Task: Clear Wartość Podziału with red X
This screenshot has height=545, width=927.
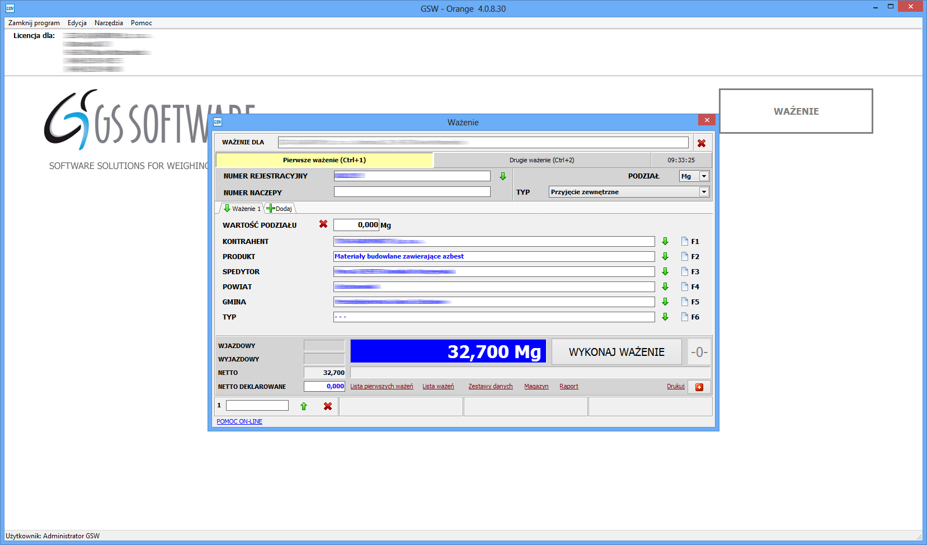Action: [323, 224]
